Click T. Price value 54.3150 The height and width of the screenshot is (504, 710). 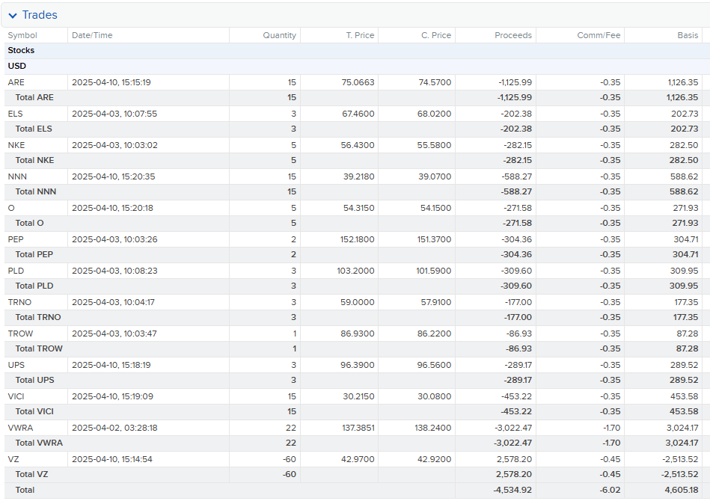coord(358,208)
